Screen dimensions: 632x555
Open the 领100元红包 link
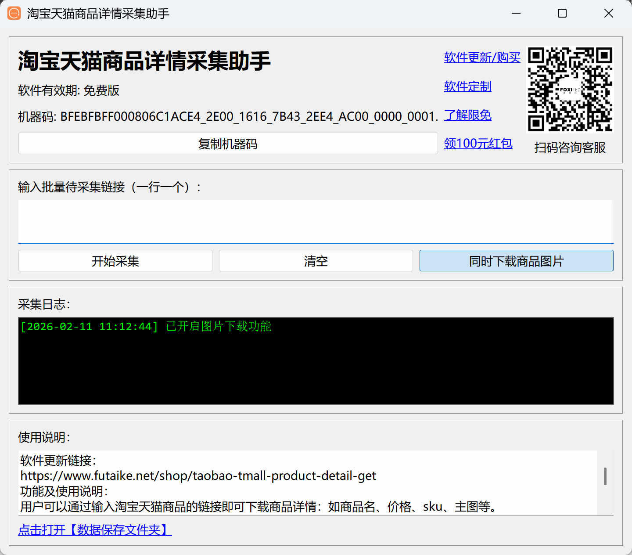point(478,144)
